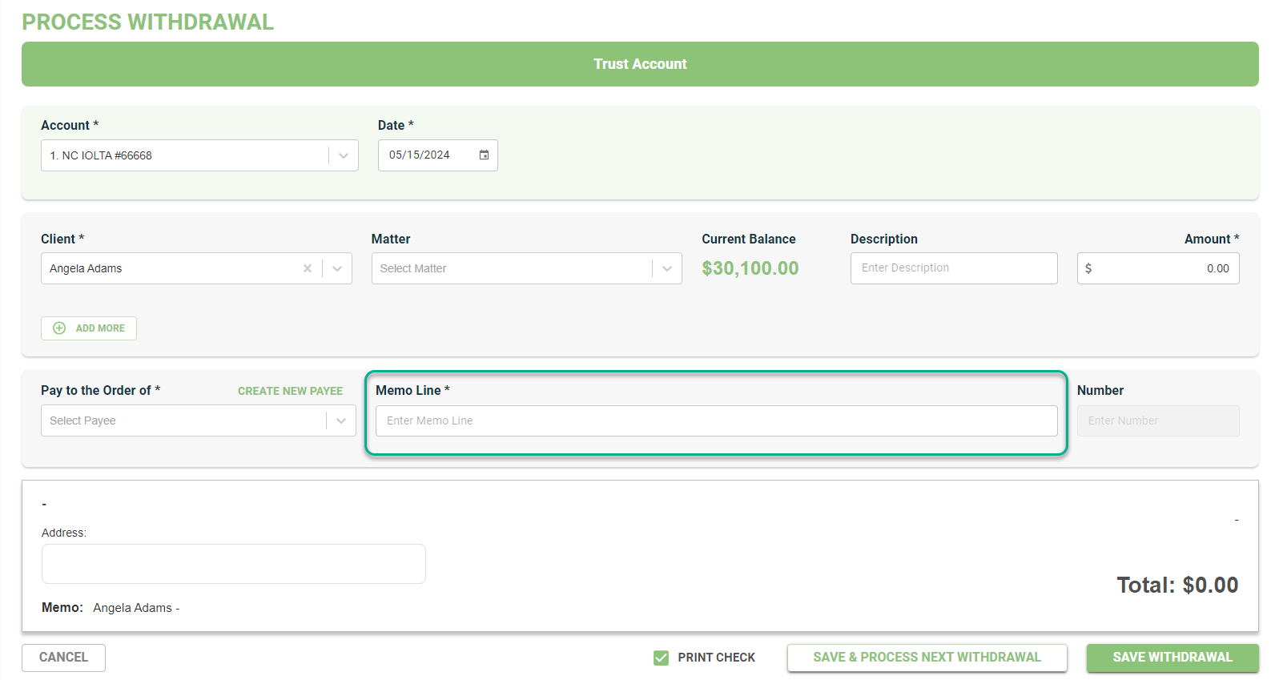Screen dimensions: 1271x680
Task: Click the Process Withdrawal heading
Action: 147,22
